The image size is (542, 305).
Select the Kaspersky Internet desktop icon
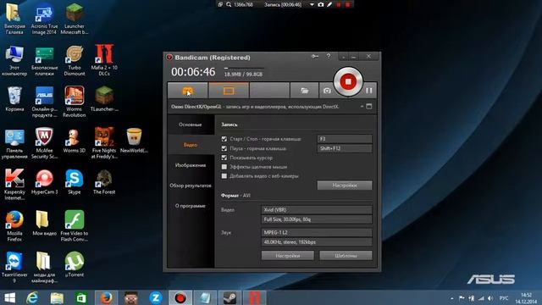point(14,185)
